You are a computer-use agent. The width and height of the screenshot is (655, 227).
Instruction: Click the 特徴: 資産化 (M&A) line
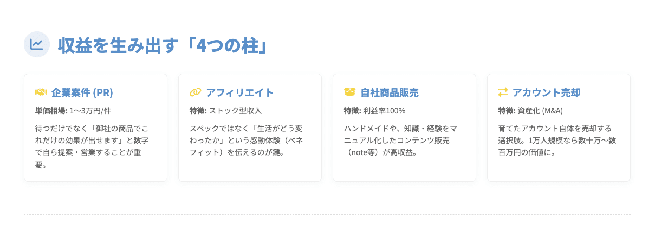point(530,110)
